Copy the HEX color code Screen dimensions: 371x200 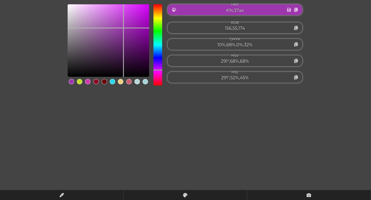point(296,10)
